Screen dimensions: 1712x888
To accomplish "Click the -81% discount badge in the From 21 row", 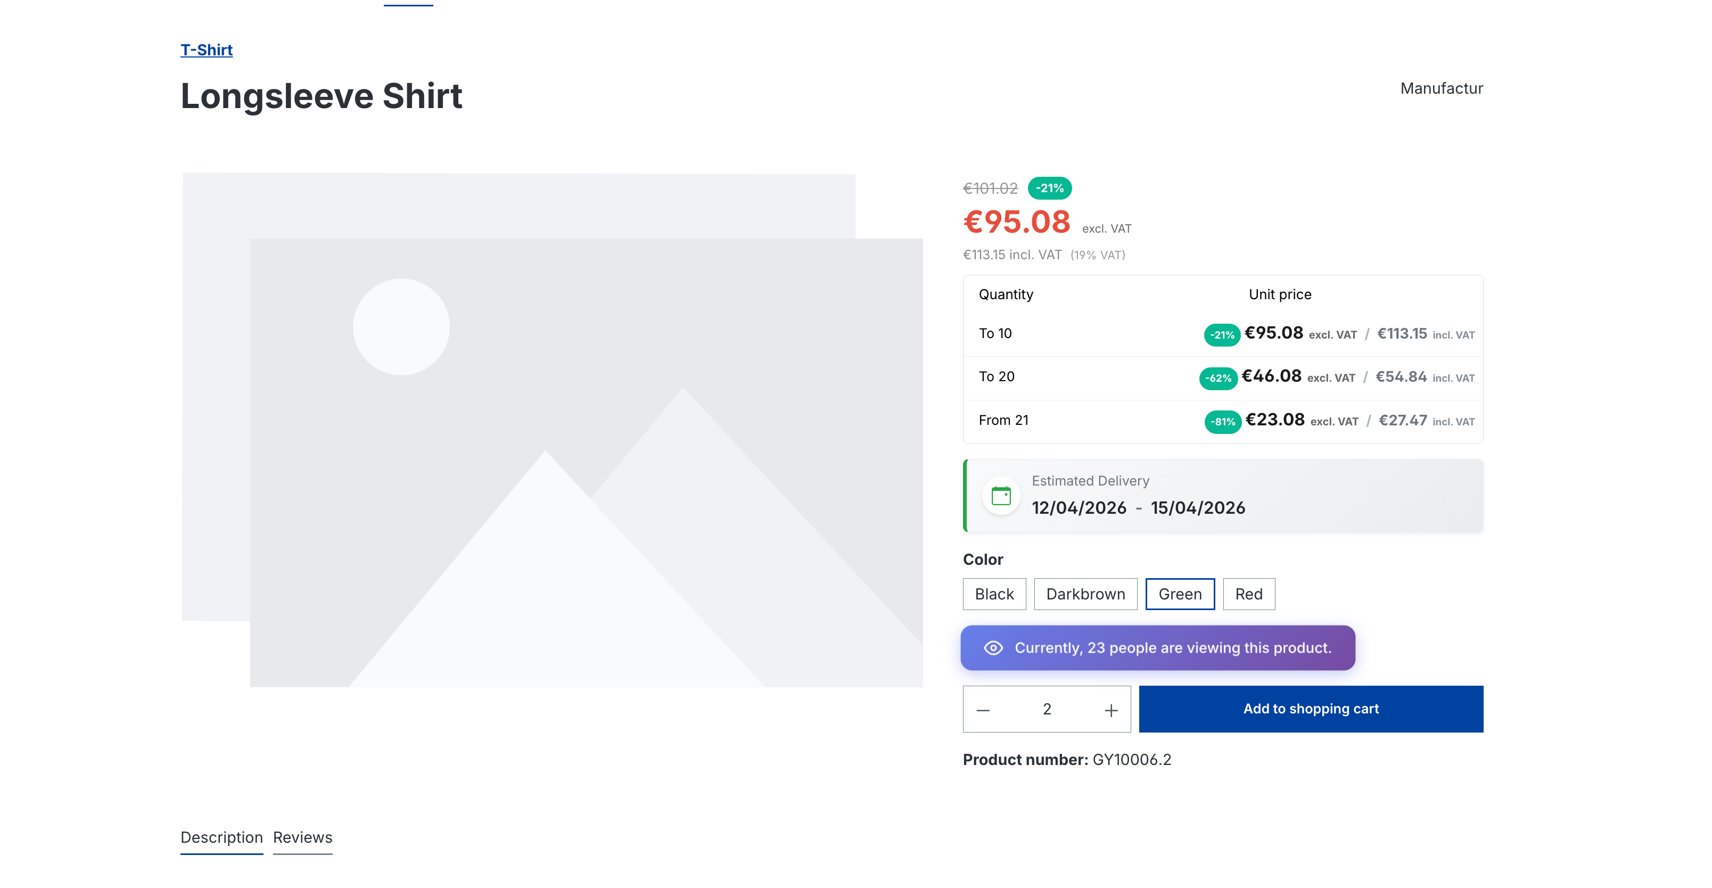I will pyautogui.click(x=1222, y=422).
